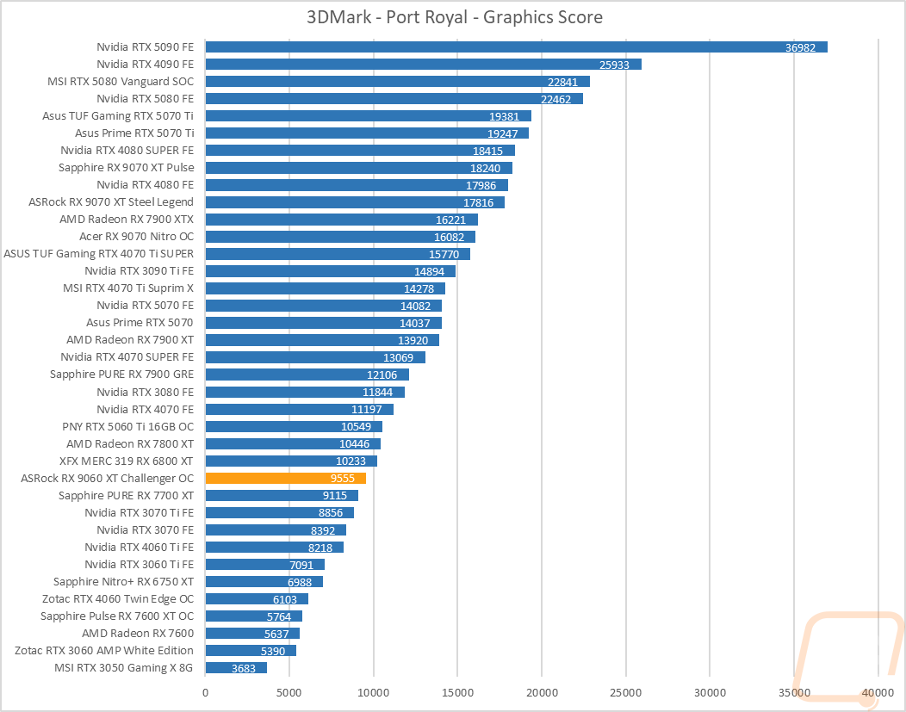Screen dimensions: 906x712
Task: Click the label 'Sapphire Nitro+ RX 6750 XT'
Action: click(124, 582)
